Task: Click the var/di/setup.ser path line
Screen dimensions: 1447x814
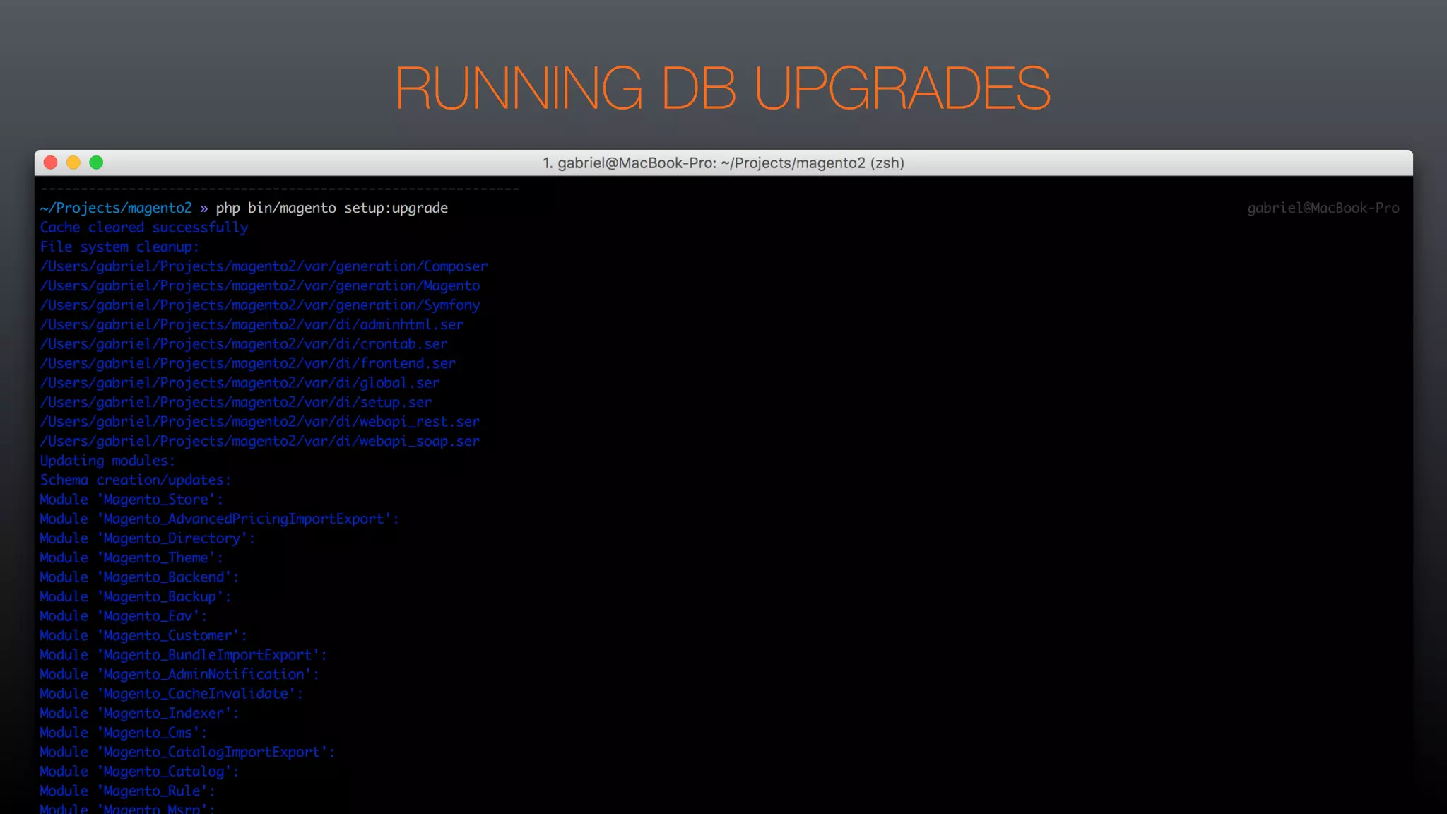Action: coord(236,402)
